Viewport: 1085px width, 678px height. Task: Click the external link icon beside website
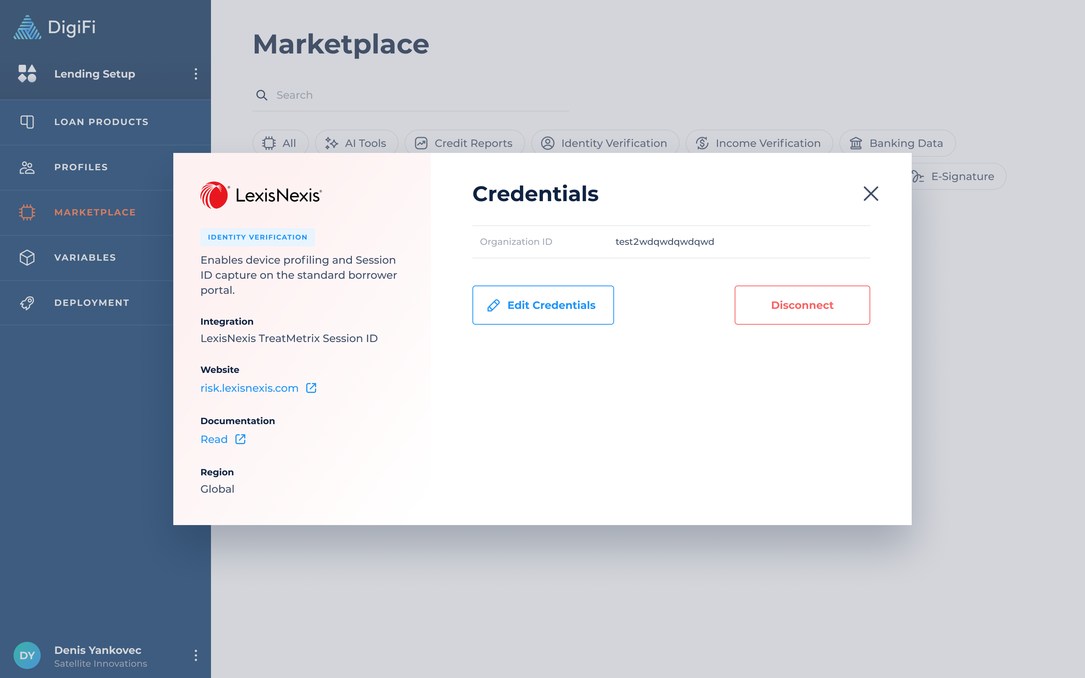311,388
